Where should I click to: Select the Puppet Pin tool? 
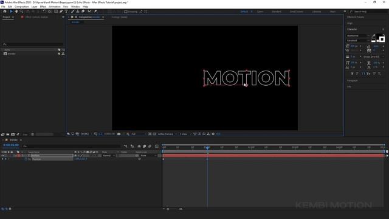(95, 12)
